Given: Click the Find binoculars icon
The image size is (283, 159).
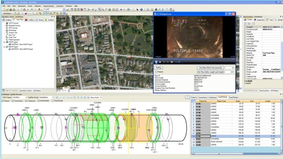Looking at the screenshot, I should 156,9.
